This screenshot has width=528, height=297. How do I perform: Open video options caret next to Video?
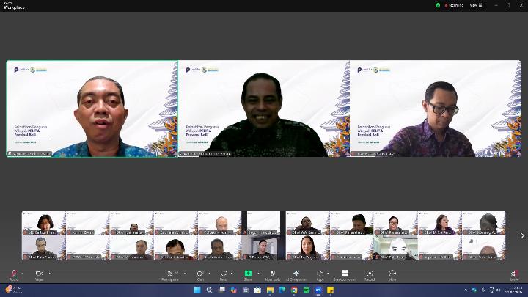(50, 273)
